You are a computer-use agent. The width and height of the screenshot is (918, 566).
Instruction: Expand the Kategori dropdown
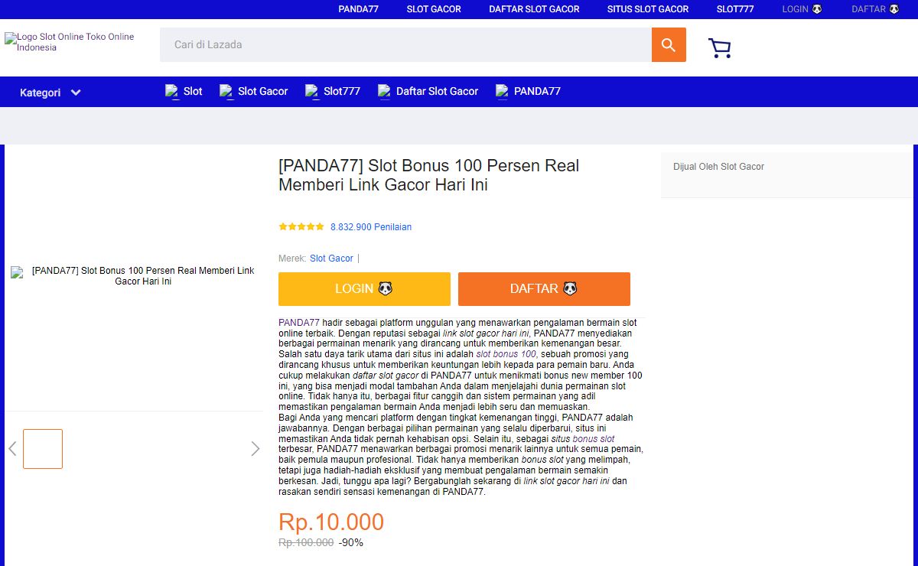tap(50, 93)
